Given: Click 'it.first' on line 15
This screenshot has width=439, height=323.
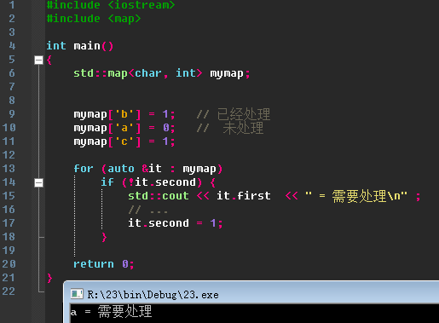Looking at the screenshot, I should coord(244,196).
